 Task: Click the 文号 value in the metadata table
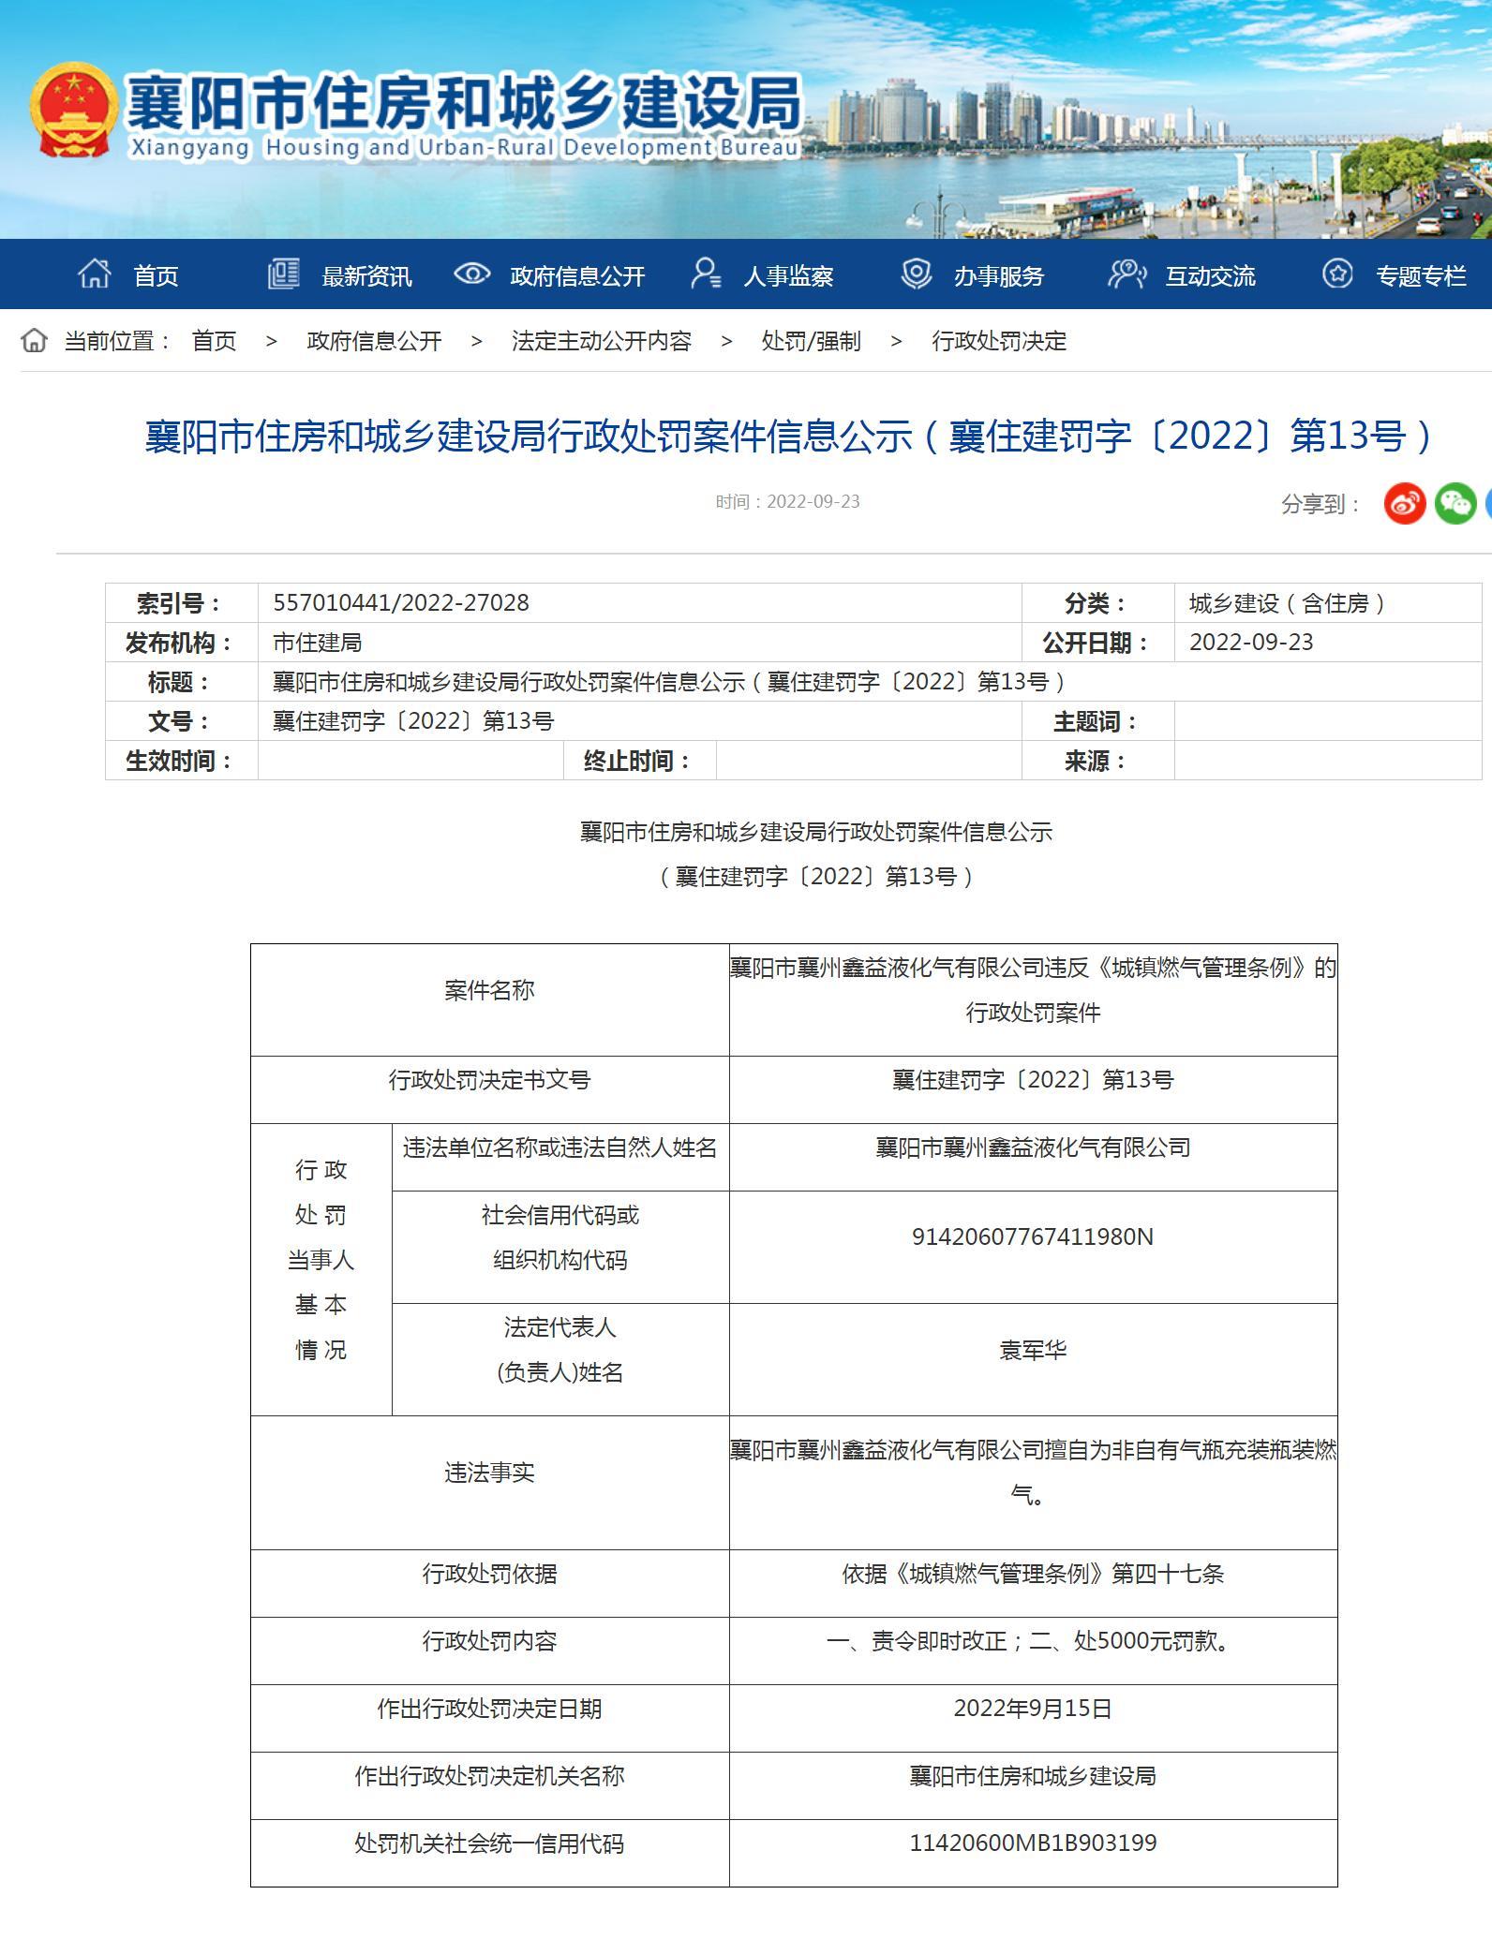[x=413, y=720]
